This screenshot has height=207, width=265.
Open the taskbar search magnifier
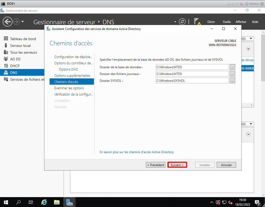[x=18, y=202]
